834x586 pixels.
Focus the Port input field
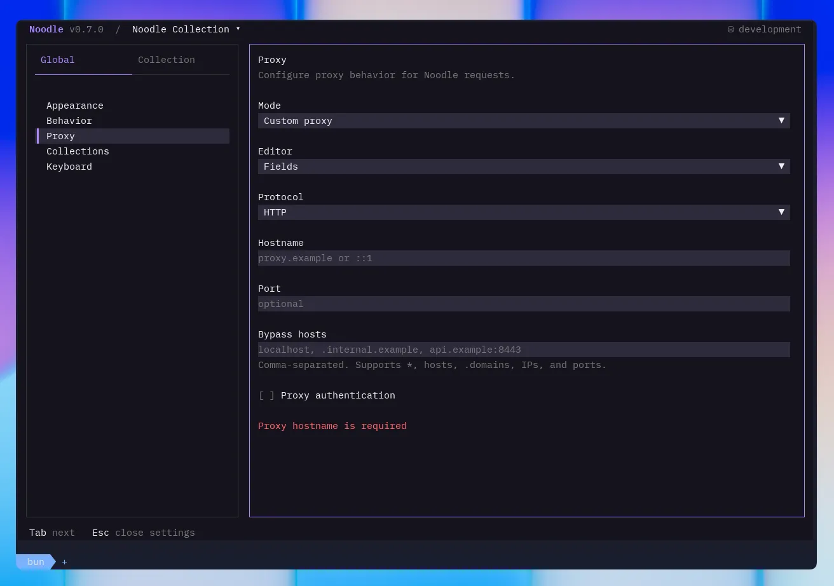(x=524, y=304)
